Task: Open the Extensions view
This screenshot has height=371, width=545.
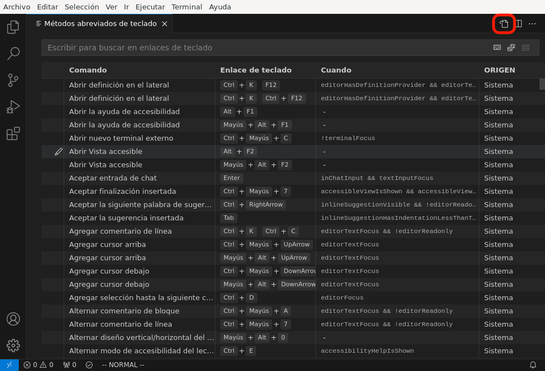Action: click(13, 133)
